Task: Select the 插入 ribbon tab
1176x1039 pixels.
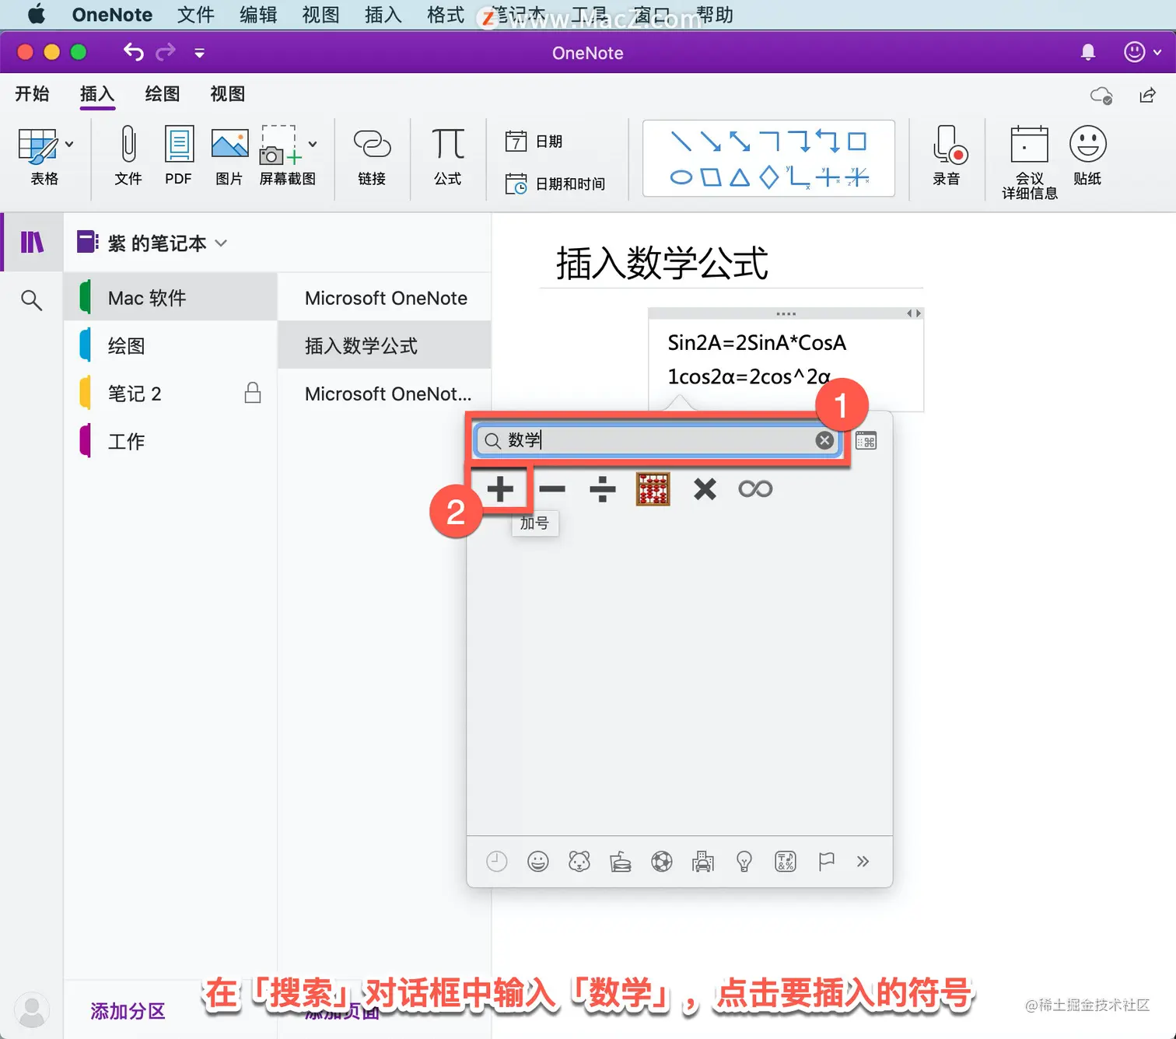Action: click(x=97, y=94)
